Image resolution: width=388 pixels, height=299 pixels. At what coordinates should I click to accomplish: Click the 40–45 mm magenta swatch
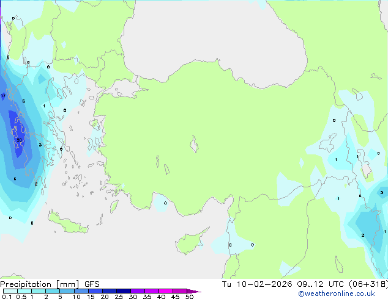[x=166, y=291]
